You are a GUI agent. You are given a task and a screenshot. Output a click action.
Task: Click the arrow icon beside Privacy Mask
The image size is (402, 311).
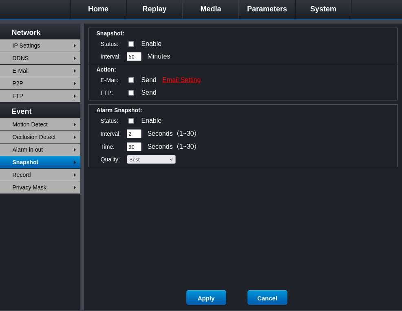(x=75, y=187)
